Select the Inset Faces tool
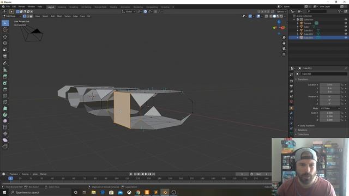Image resolution: width=349 pixels, height=196 pixels. click(5, 83)
